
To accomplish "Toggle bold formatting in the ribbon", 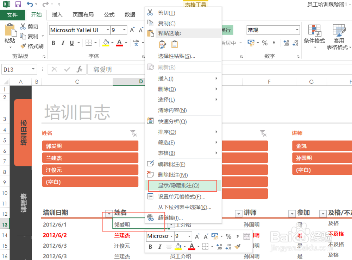I will (x=53, y=43).
